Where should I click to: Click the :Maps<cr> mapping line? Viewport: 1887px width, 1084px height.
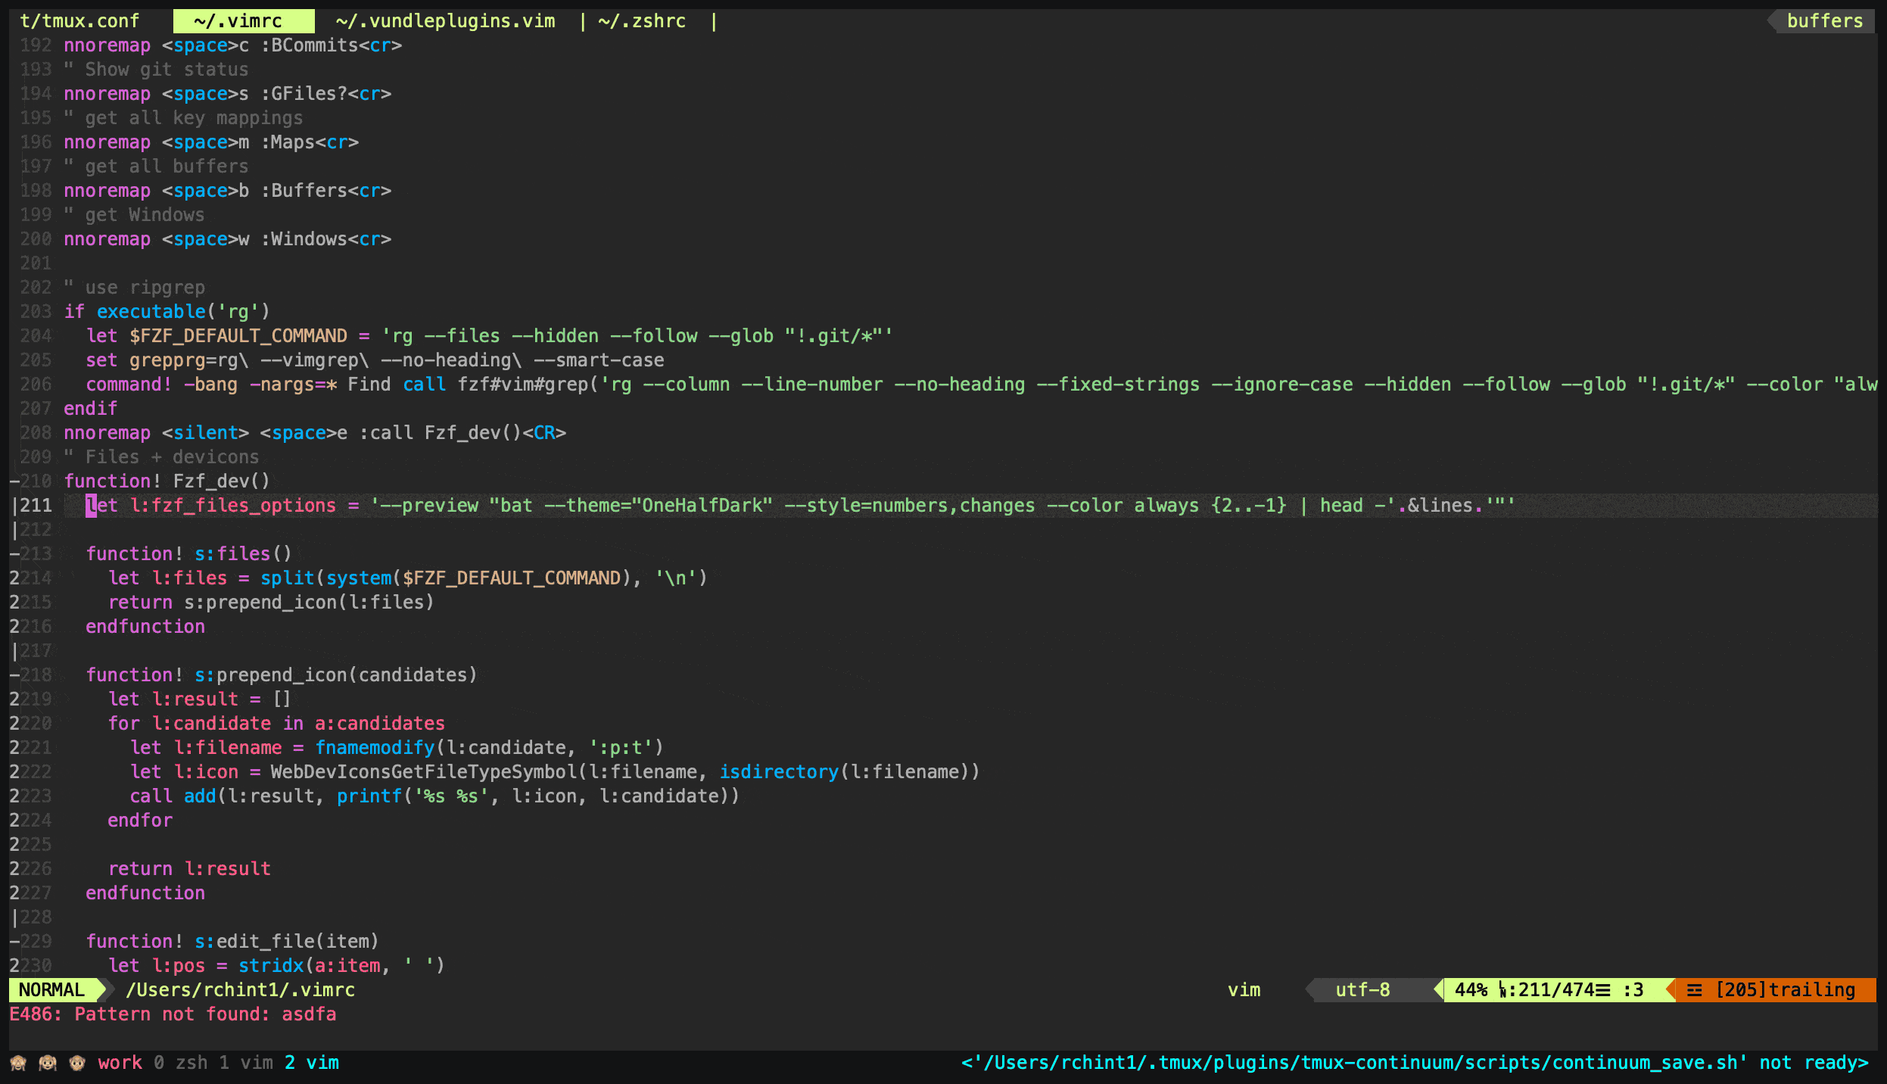[211, 142]
